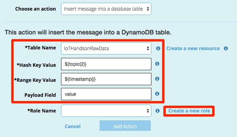Open the Choose an action dropdown
The height and width of the screenshot is (137, 237).
pyautogui.click(x=106, y=9)
